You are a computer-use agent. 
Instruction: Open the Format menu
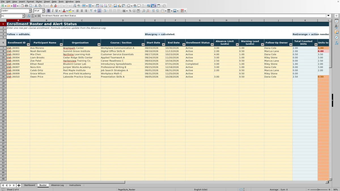pos(30,2)
